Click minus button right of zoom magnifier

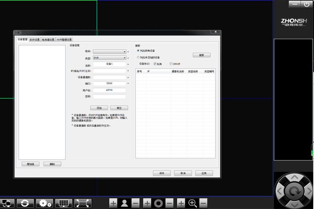[203, 204]
